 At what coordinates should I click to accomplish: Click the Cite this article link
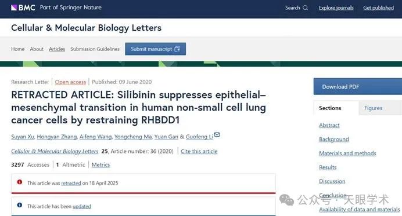199,151
